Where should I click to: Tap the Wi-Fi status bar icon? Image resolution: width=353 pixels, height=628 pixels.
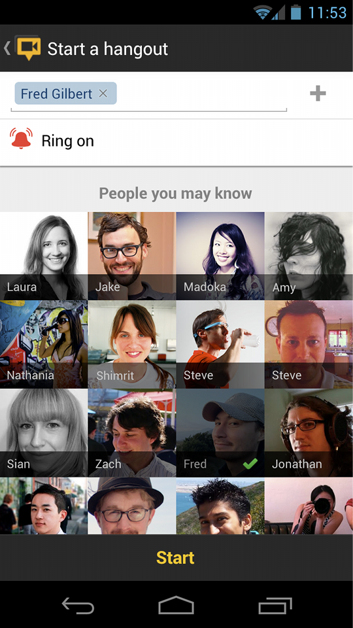point(263,12)
